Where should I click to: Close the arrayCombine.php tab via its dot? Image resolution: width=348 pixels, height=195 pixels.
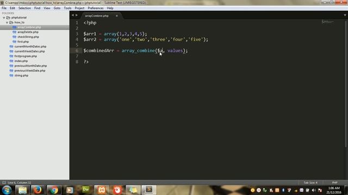pyautogui.click(x=117, y=16)
